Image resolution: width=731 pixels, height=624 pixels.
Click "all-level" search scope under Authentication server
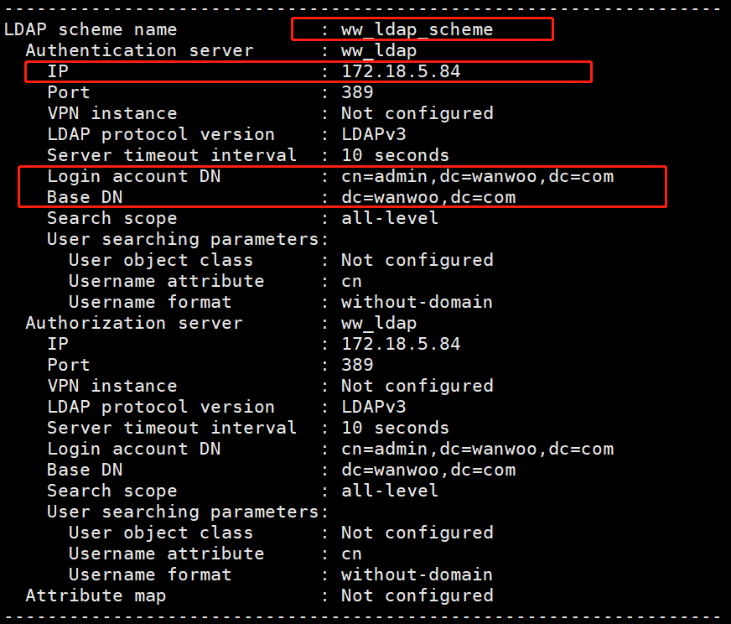[x=390, y=218]
